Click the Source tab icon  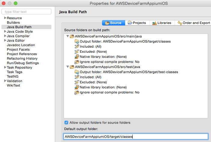107,23
